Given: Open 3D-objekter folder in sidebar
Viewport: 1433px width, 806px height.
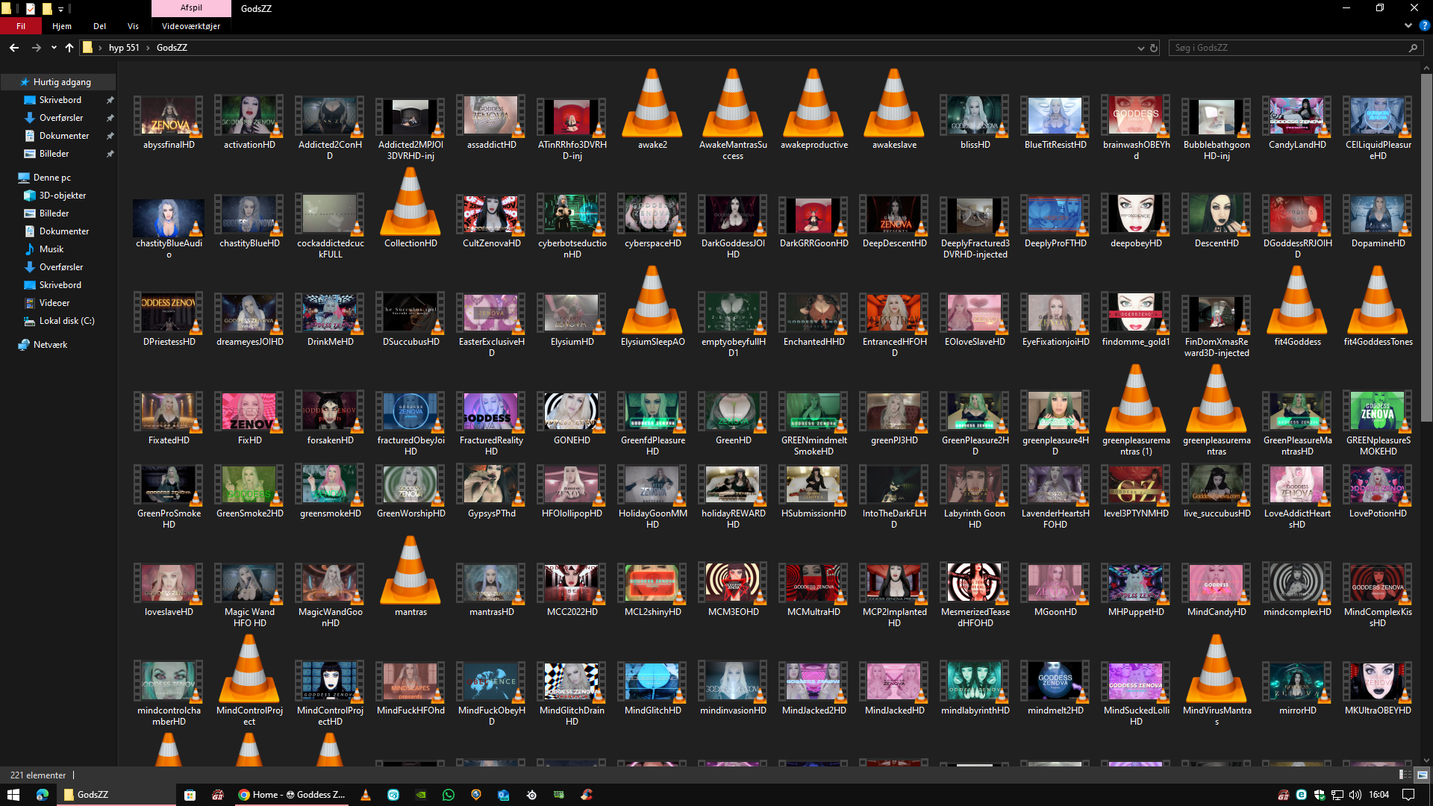Looking at the screenshot, I should 63,196.
